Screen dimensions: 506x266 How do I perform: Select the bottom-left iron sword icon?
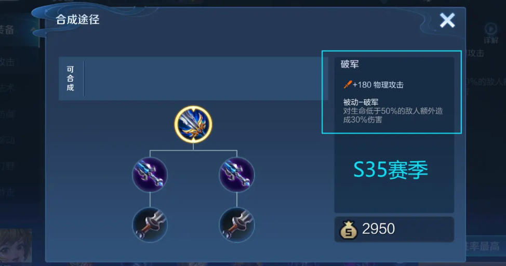coord(150,224)
